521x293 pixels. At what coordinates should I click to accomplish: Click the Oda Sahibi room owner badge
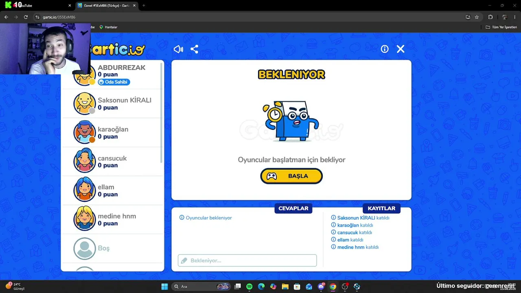tap(114, 82)
